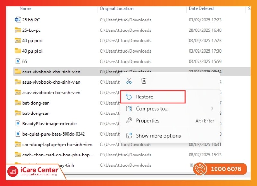Image resolution: width=257 pixels, height=186 pixels.
Task: Sort by the Name column header
Action: point(25,9)
